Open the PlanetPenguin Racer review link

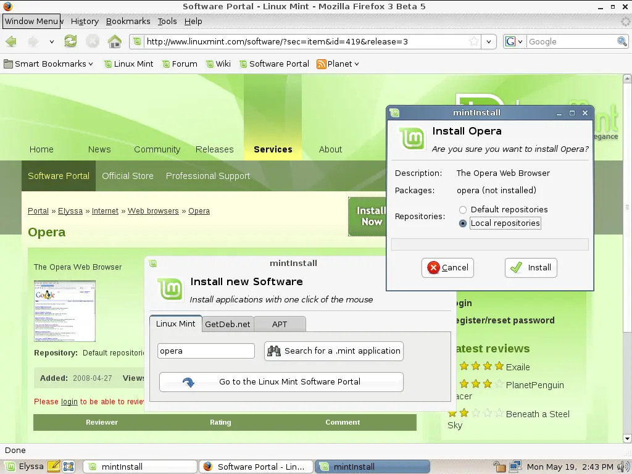(x=534, y=385)
